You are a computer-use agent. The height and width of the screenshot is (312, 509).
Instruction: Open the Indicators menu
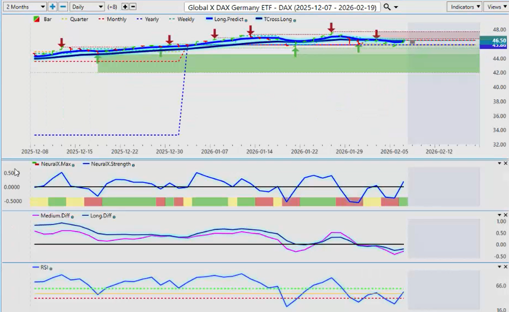pos(464,7)
